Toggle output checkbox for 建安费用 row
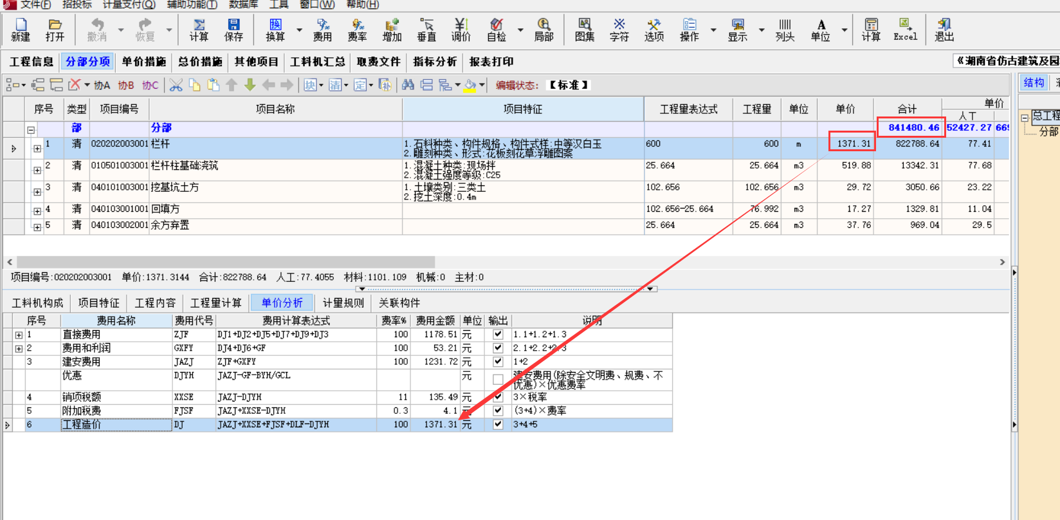The height and width of the screenshot is (520, 1060). [x=498, y=362]
